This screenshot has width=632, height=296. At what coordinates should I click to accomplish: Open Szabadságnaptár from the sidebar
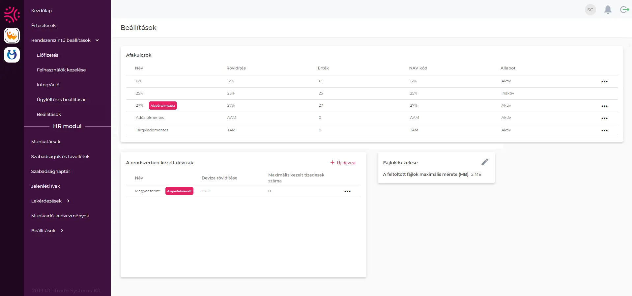click(x=50, y=171)
